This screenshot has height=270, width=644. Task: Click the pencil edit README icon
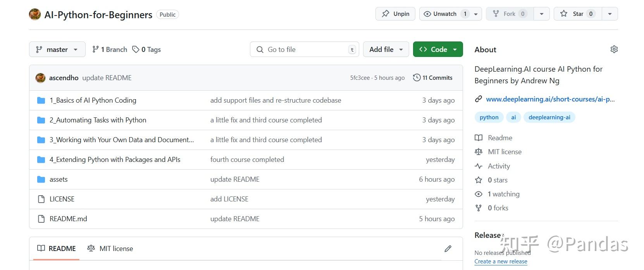pyautogui.click(x=448, y=249)
